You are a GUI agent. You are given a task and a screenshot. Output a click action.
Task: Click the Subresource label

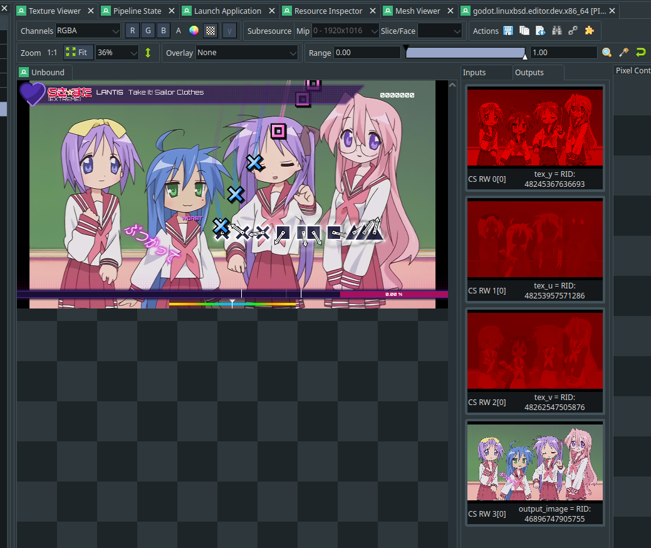pos(269,31)
